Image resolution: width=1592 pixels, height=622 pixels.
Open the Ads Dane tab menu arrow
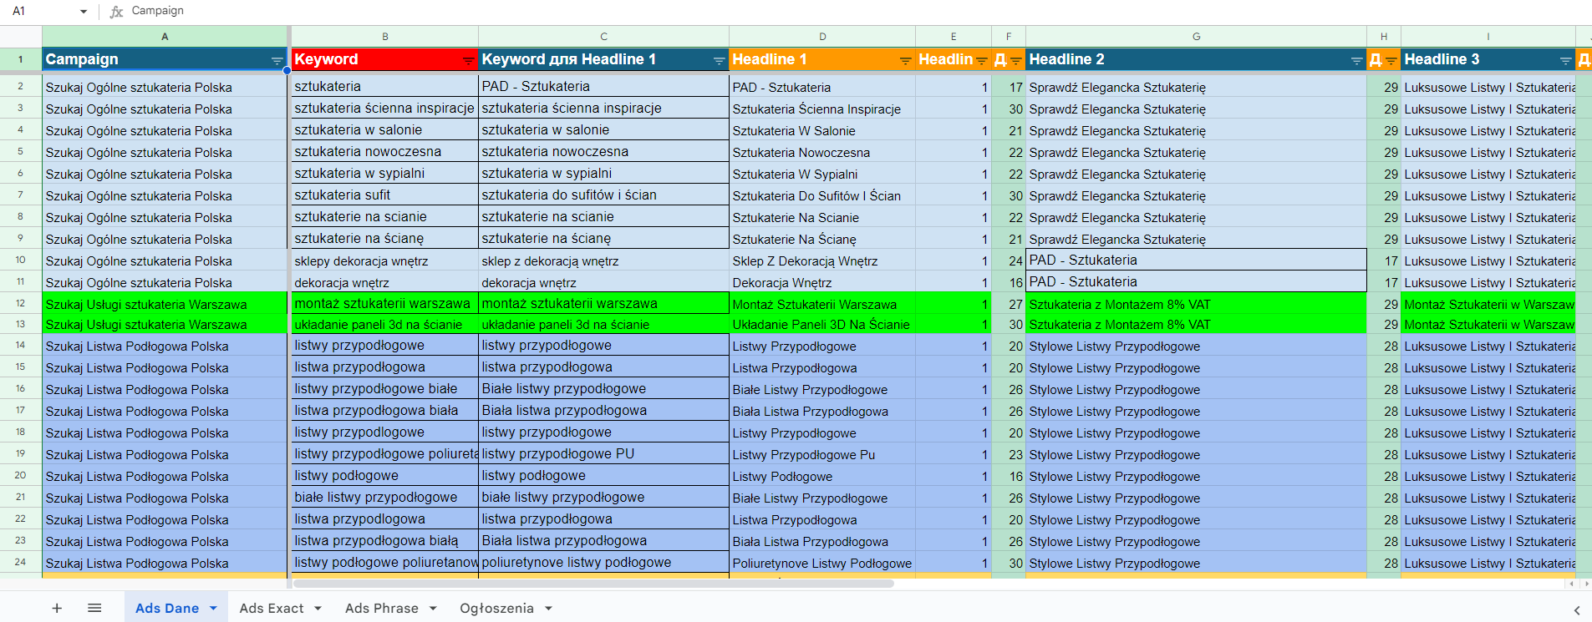click(x=213, y=608)
